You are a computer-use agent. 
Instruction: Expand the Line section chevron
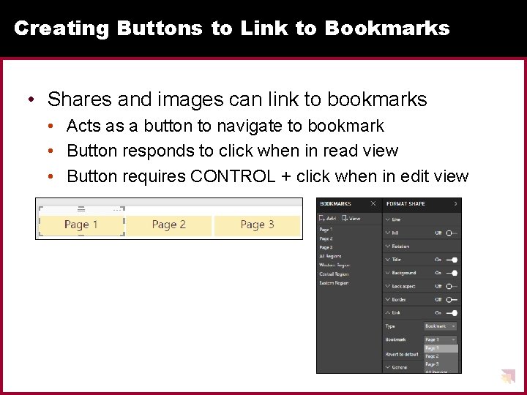(388, 219)
